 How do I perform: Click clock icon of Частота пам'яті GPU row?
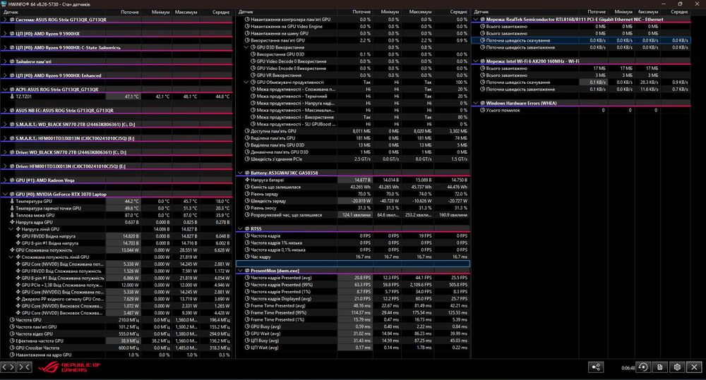click(12, 327)
